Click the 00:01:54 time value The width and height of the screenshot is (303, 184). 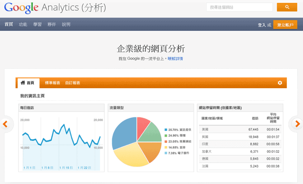coord(273,129)
